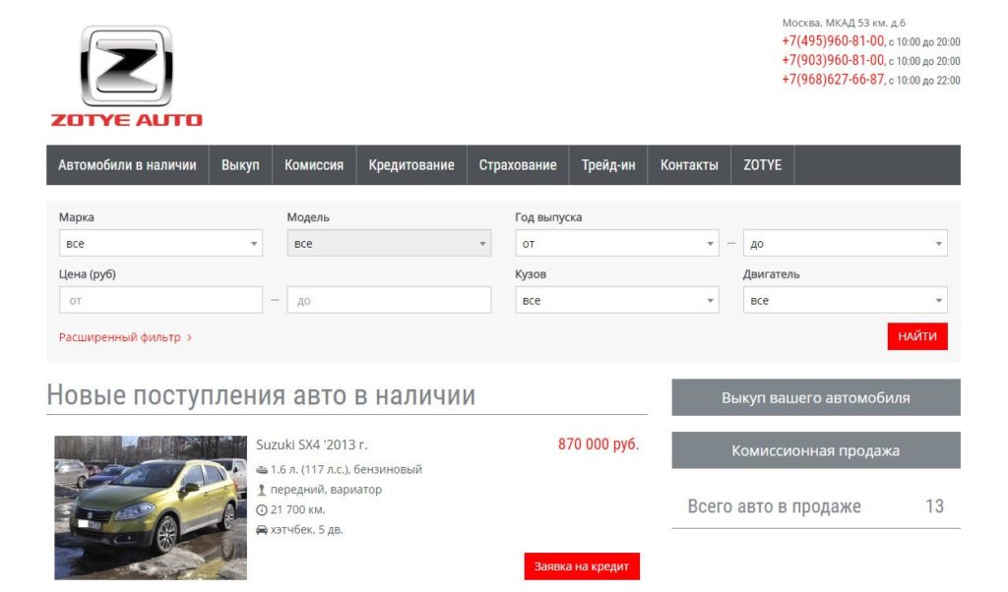Click phone number +7(968)627-66-87
This screenshot has width=1008, height=592.
point(833,80)
